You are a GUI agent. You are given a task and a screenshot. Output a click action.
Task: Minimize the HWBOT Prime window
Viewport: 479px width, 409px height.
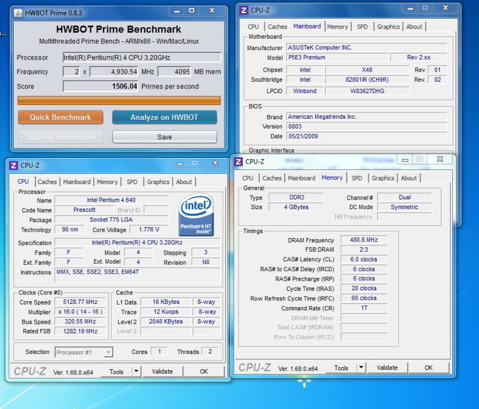(177, 11)
